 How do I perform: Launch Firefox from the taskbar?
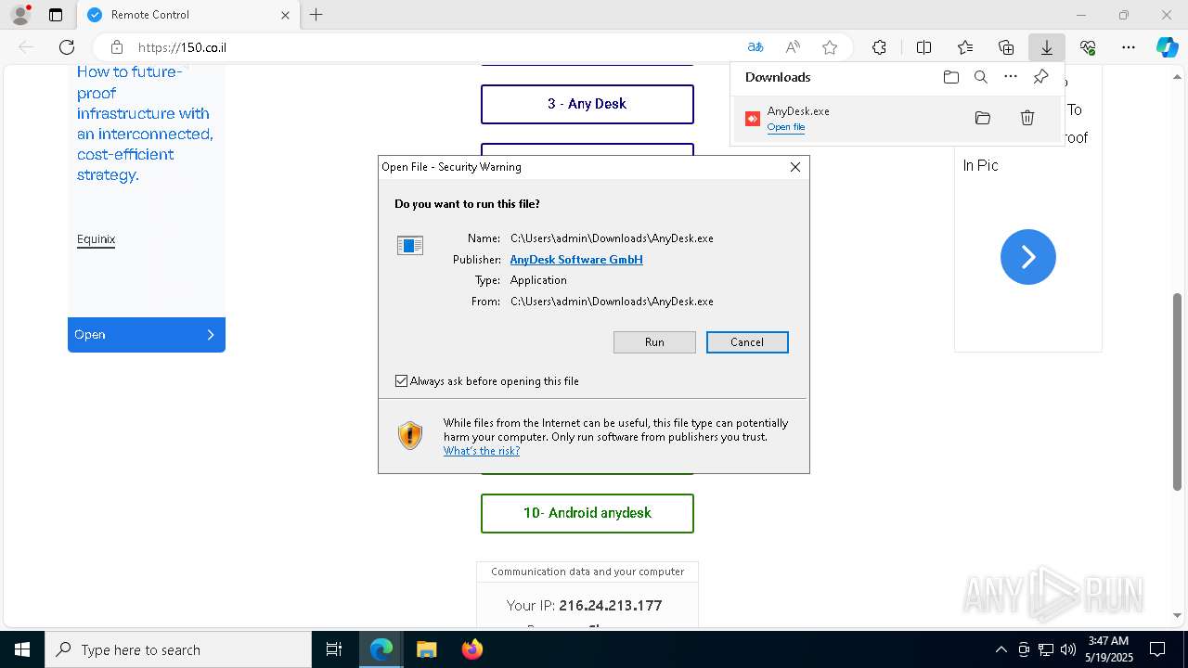click(x=472, y=649)
